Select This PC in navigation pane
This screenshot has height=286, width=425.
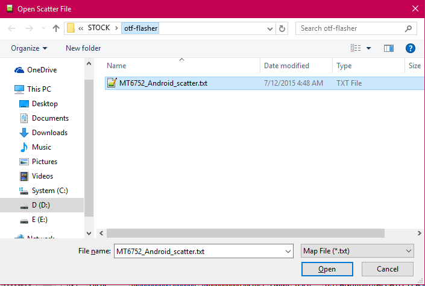click(x=39, y=89)
